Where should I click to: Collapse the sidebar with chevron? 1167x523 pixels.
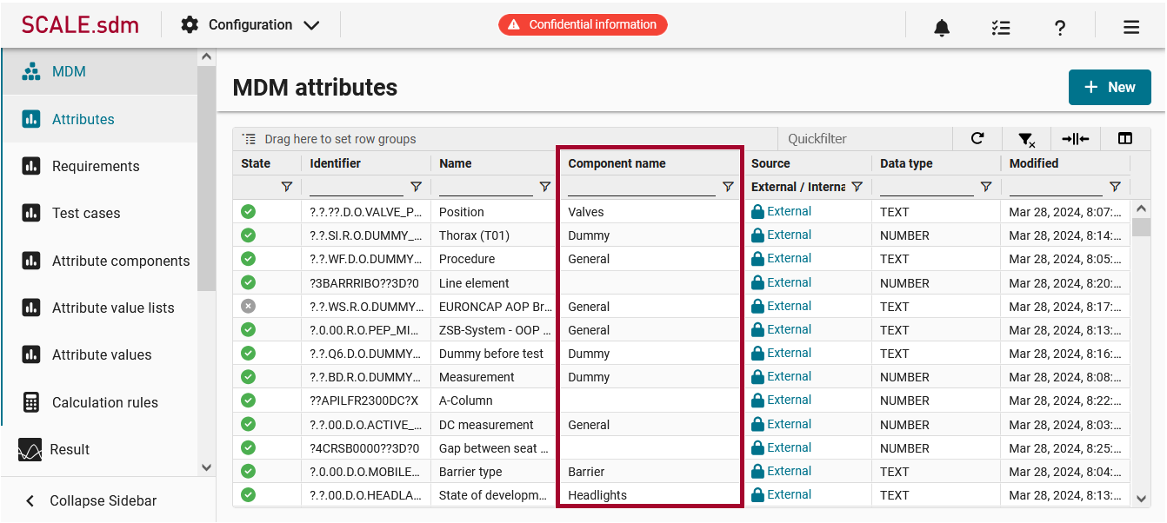click(30, 500)
